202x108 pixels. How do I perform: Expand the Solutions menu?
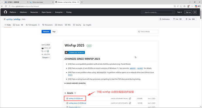point(24,12)
